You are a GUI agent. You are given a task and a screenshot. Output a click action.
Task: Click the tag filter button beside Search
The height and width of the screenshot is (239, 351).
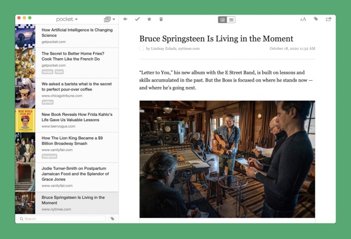[112, 218]
